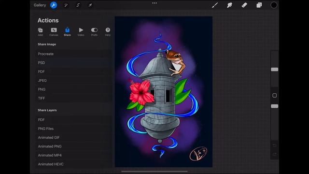Open the Layers panel
This screenshot has width=309, height=174.
pos(259,5)
